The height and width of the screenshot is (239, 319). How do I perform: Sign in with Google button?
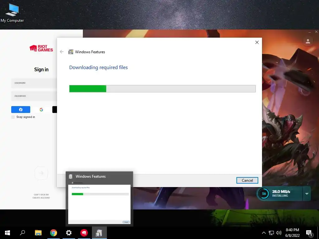click(x=41, y=110)
